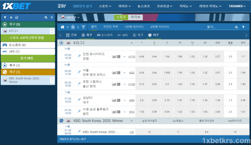Add the K리그1 league with plus

[x=131, y=43]
